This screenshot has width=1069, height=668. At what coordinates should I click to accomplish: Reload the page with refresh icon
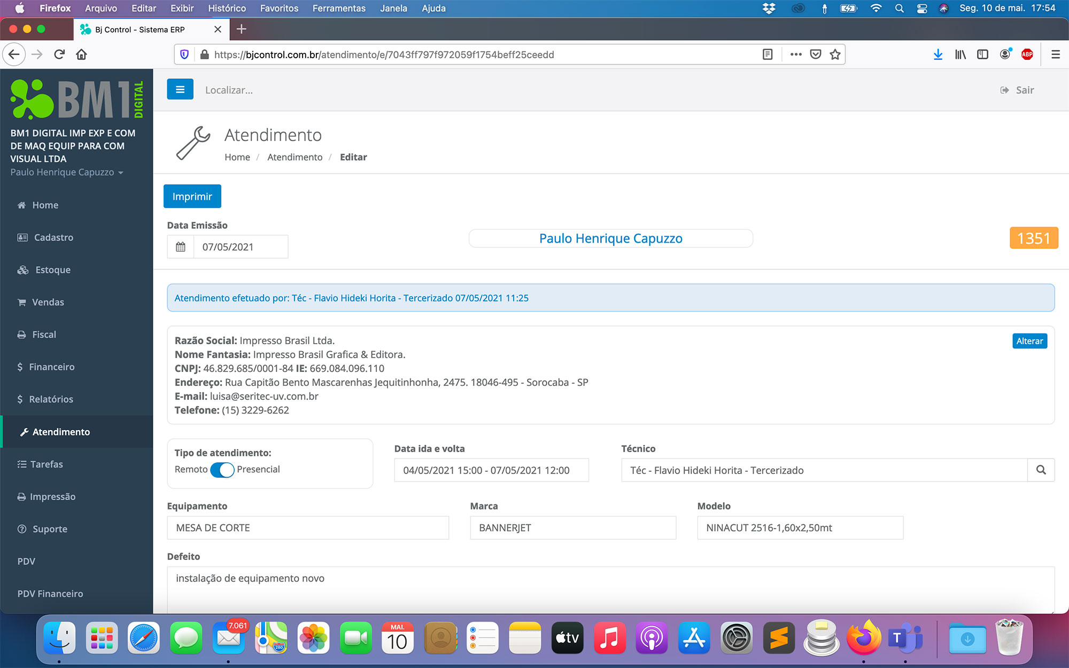(x=59, y=55)
